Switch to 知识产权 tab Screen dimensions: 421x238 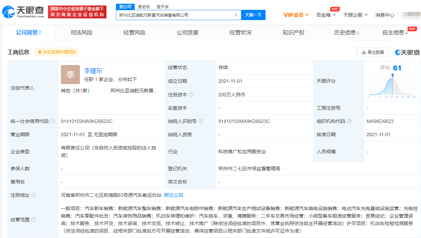pyautogui.click(x=293, y=33)
